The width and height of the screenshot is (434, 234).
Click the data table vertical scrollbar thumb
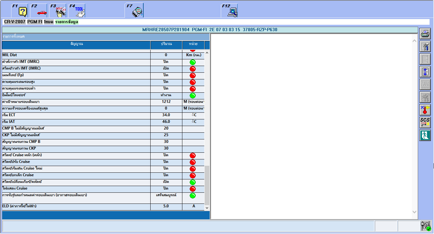207,185
